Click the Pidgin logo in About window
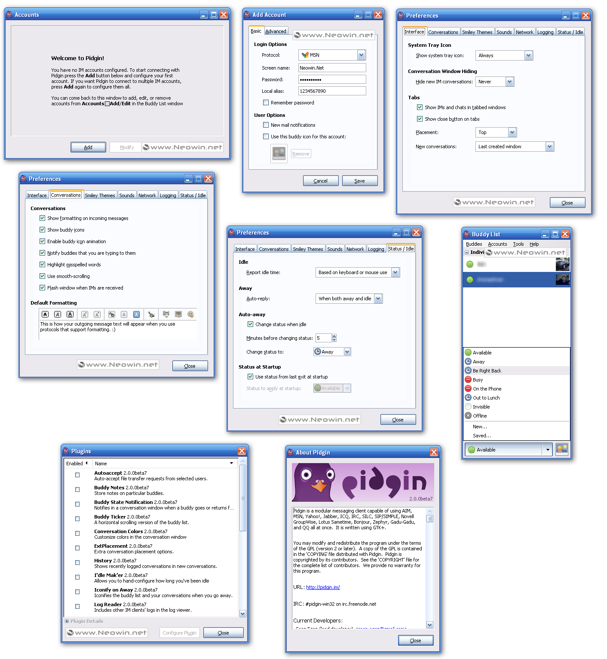607x659 pixels. [x=363, y=482]
